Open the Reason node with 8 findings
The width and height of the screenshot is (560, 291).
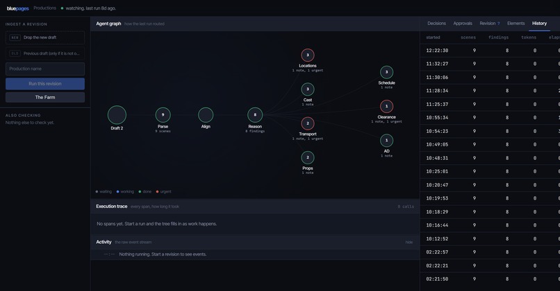(255, 115)
